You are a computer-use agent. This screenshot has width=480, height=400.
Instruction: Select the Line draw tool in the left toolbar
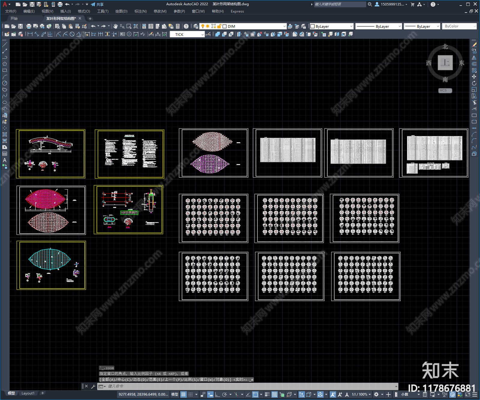tap(4, 45)
